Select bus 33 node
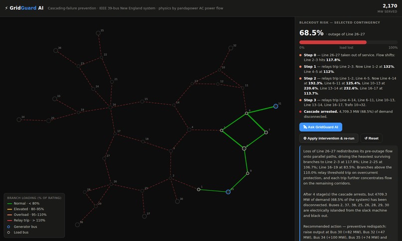The height and width of the screenshot is (241, 402). tap(54, 99)
